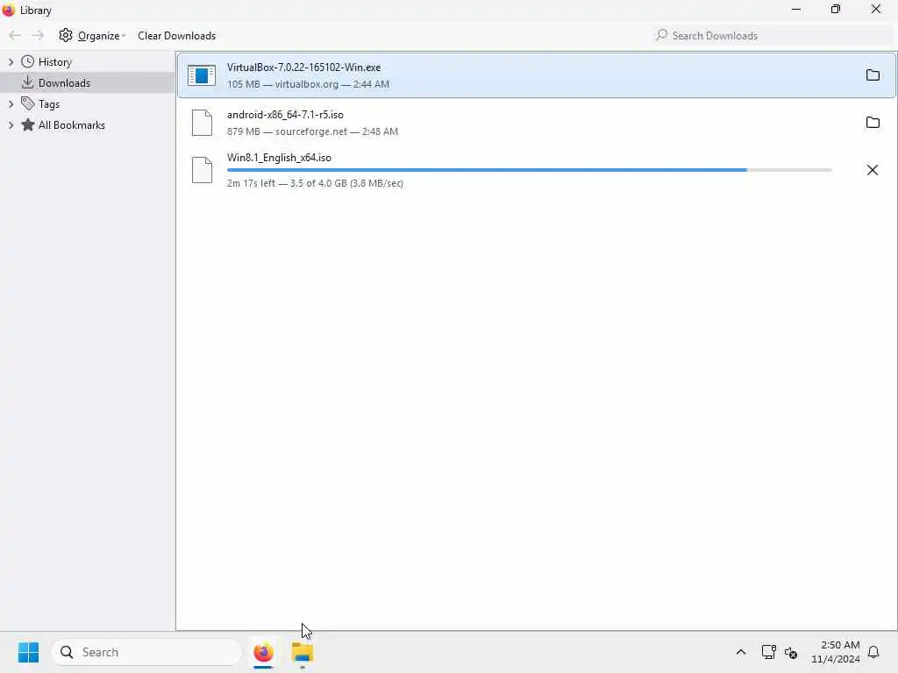Image resolution: width=898 pixels, height=673 pixels.
Task: Open the clock and date panel
Action: (x=836, y=652)
